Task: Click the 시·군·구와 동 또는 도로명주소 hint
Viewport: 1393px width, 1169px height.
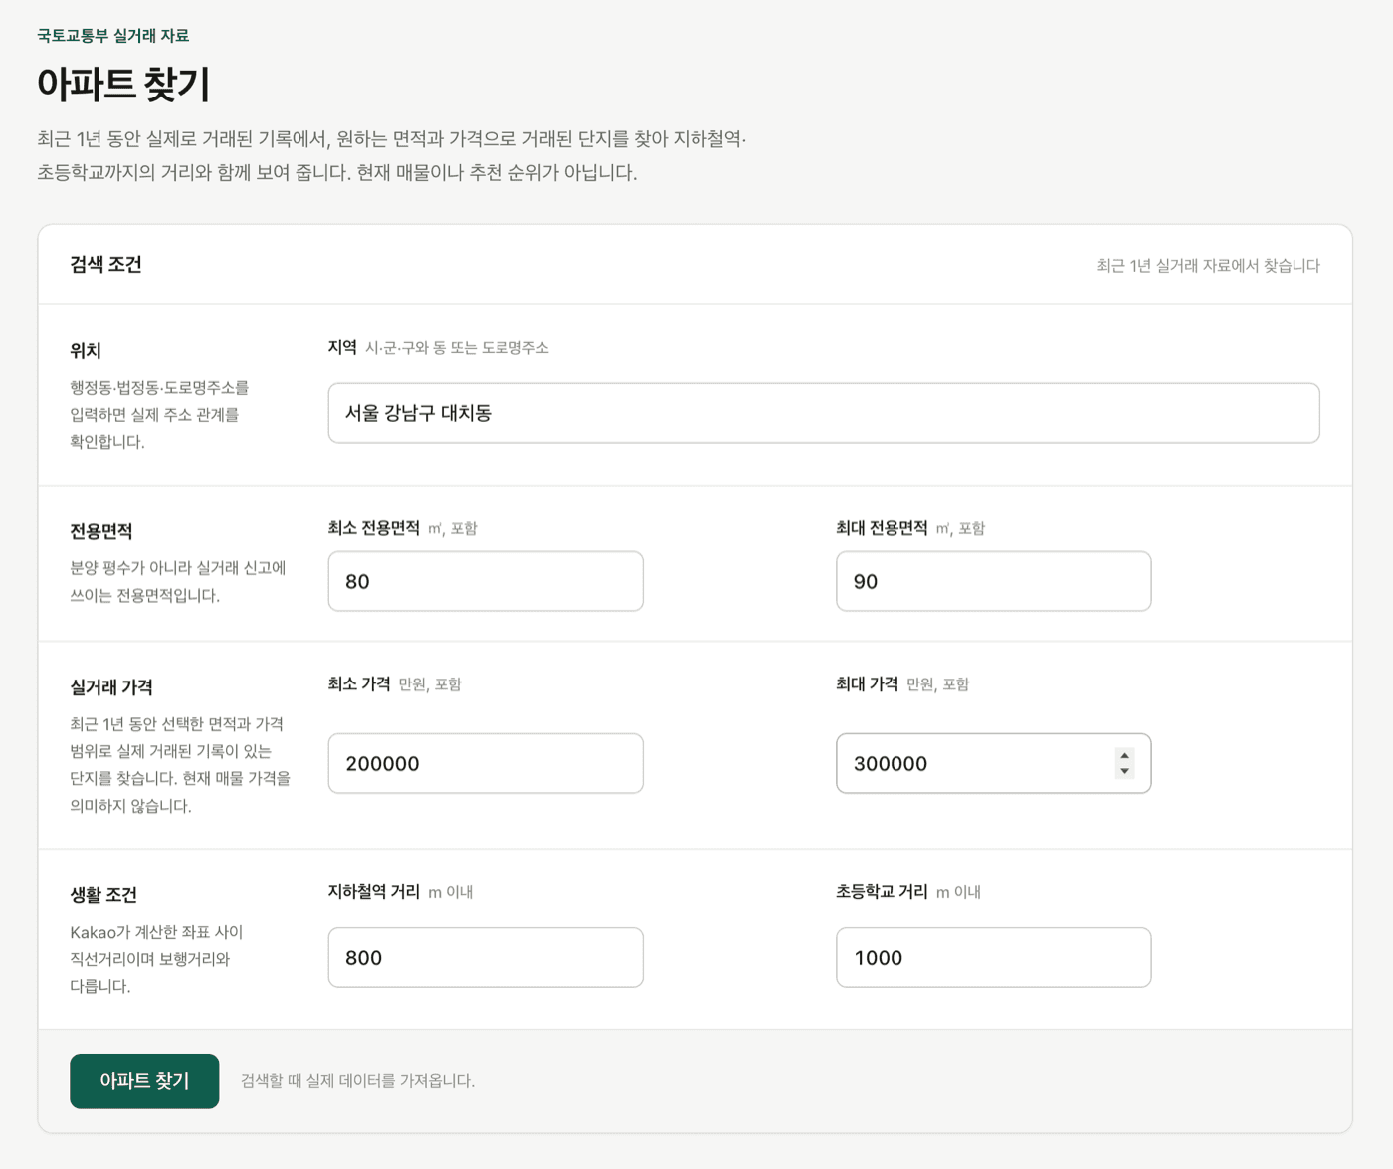Action: 458,348
